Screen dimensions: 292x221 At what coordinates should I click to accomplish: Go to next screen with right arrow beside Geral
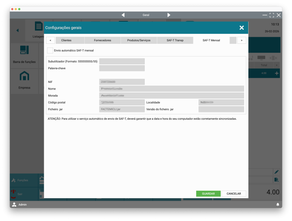tap(169, 15)
